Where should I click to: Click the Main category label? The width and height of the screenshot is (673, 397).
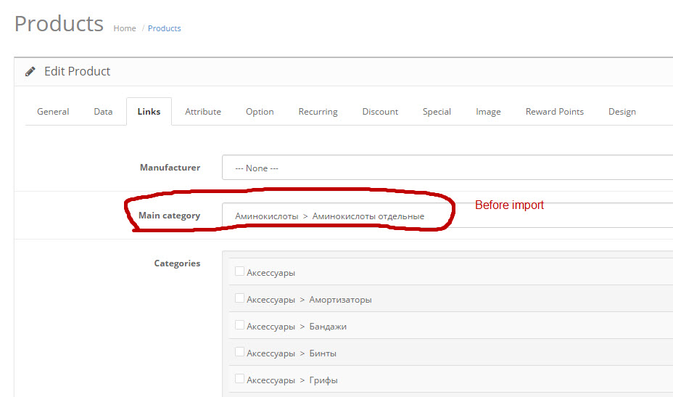tap(169, 216)
